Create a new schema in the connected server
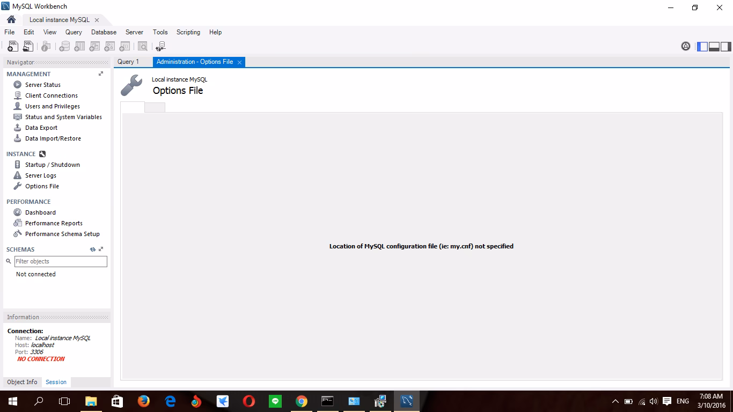 (x=64, y=46)
